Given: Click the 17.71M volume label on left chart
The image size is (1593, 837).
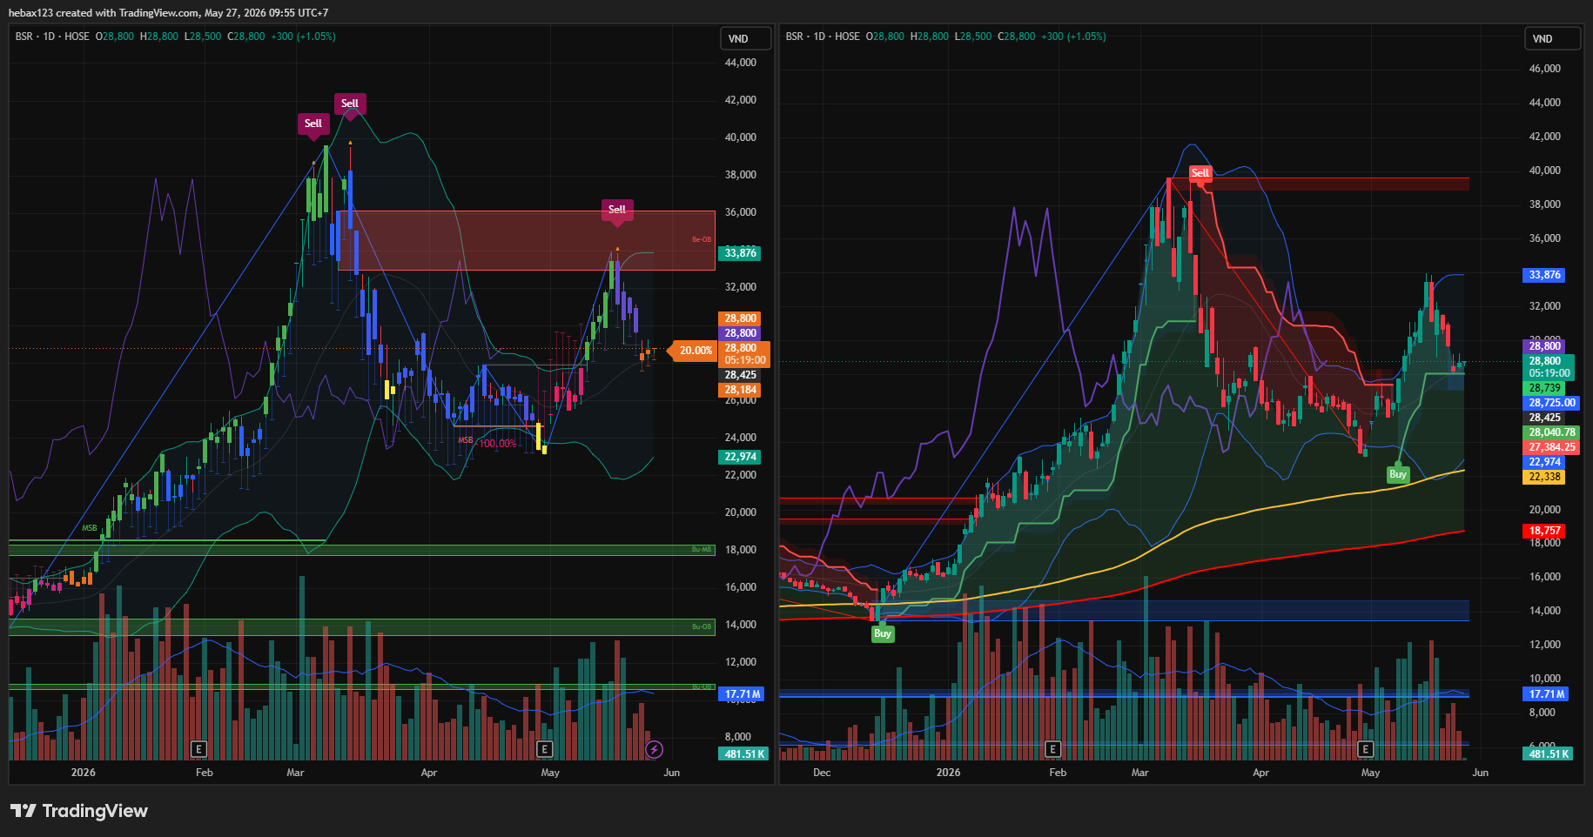Looking at the screenshot, I should (743, 694).
